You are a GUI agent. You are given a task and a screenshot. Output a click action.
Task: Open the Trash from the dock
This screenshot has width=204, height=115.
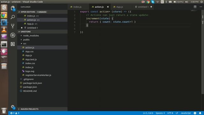(x=4, y=111)
